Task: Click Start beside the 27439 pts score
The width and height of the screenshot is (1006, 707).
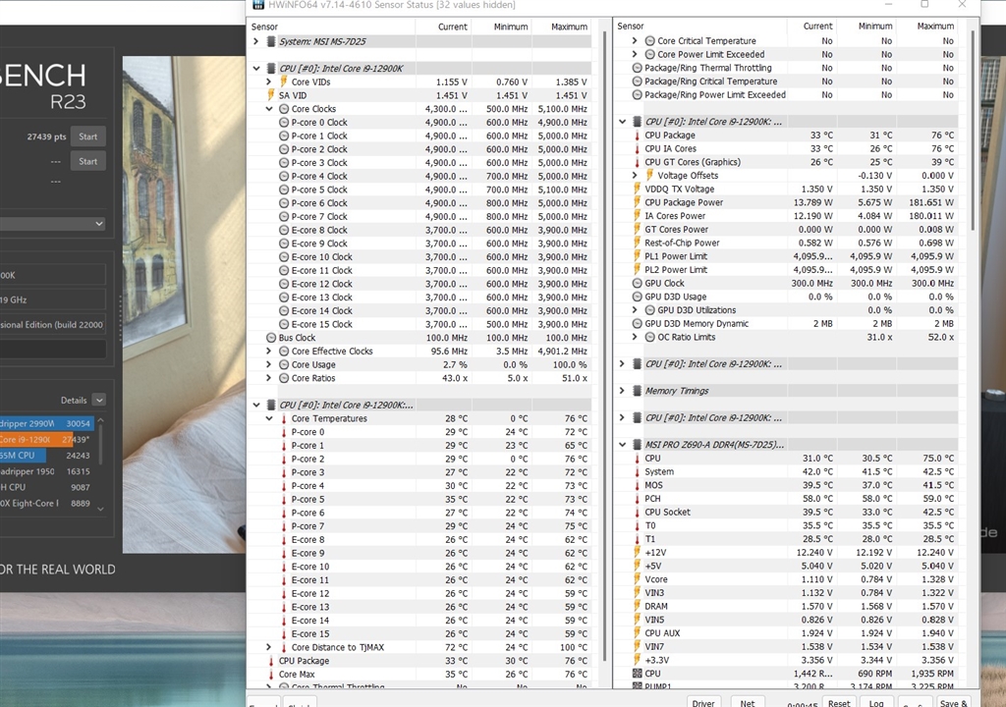Action: (87, 136)
